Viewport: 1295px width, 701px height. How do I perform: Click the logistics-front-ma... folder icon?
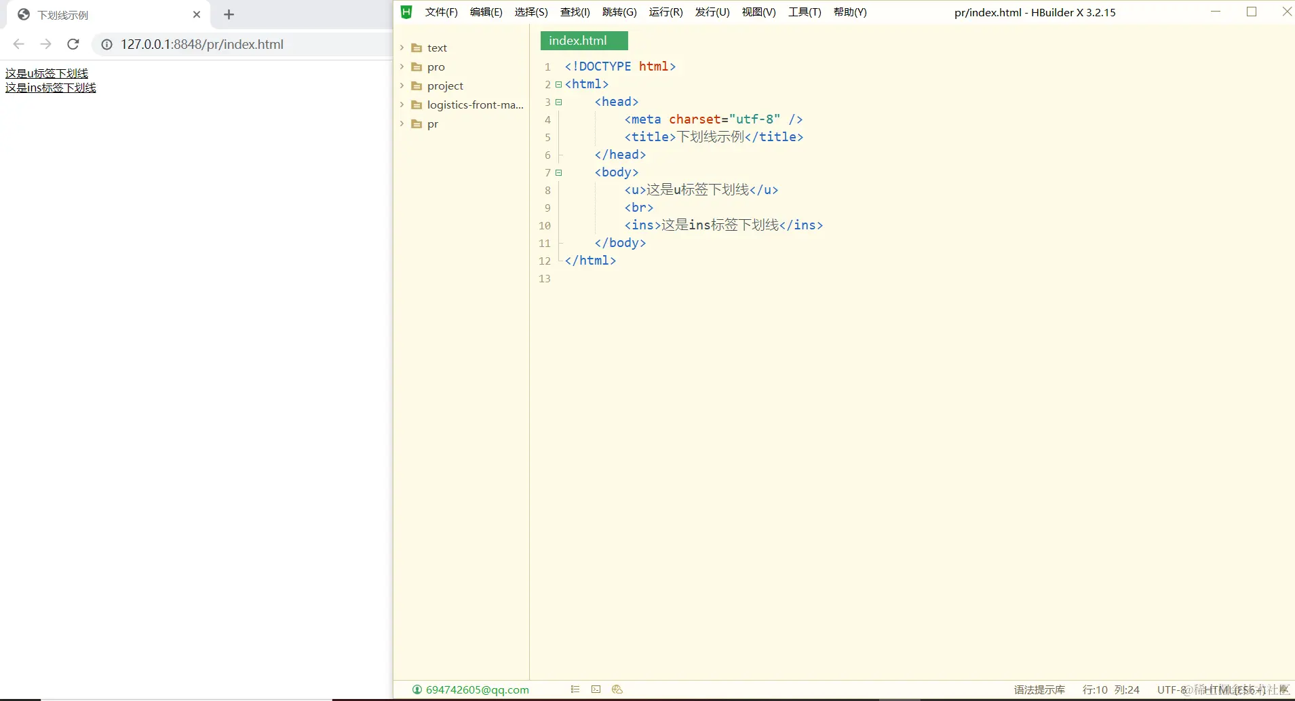point(417,105)
